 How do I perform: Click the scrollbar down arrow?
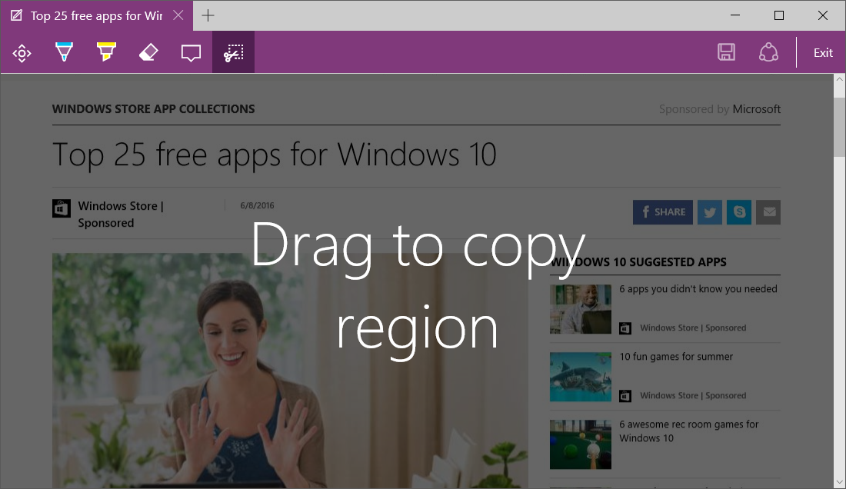(840, 482)
